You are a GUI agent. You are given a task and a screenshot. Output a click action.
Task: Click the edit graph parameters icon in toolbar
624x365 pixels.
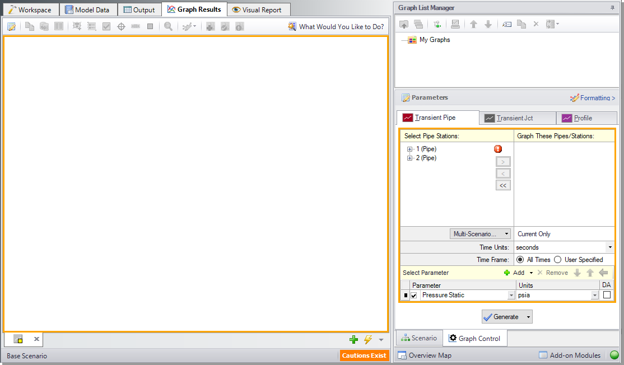point(11,26)
